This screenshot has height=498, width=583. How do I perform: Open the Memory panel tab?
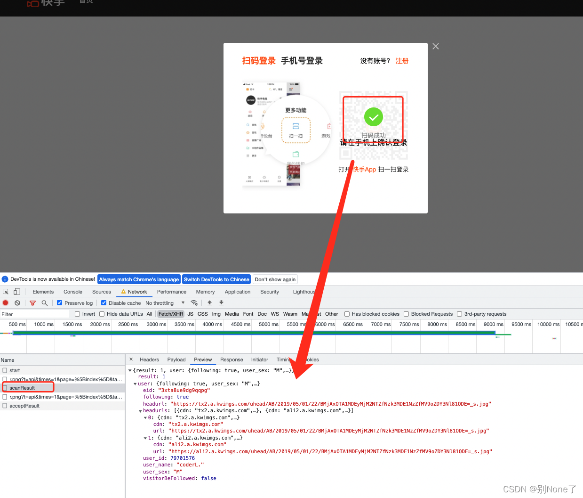(206, 292)
